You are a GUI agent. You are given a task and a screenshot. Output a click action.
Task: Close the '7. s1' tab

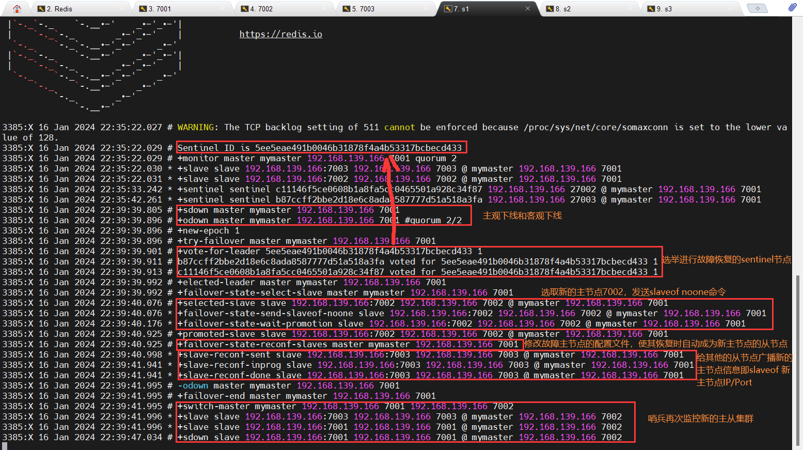[528, 9]
